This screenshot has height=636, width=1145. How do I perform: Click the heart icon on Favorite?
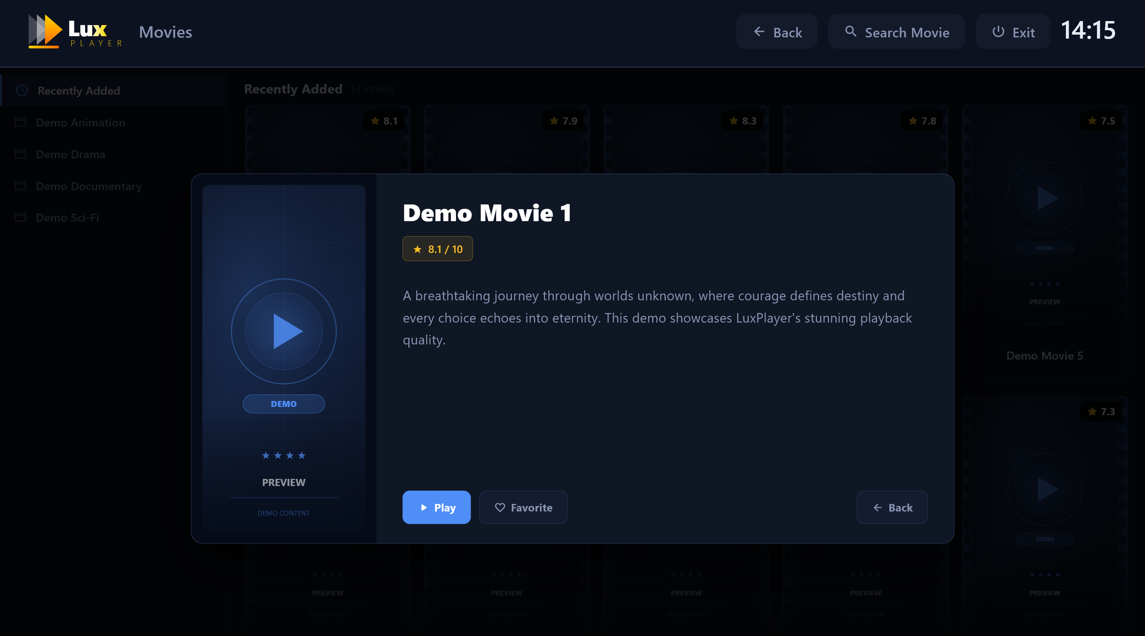click(500, 507)
